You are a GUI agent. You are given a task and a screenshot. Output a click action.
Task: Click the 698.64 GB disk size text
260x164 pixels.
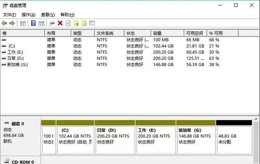click(x=14, y=135)
